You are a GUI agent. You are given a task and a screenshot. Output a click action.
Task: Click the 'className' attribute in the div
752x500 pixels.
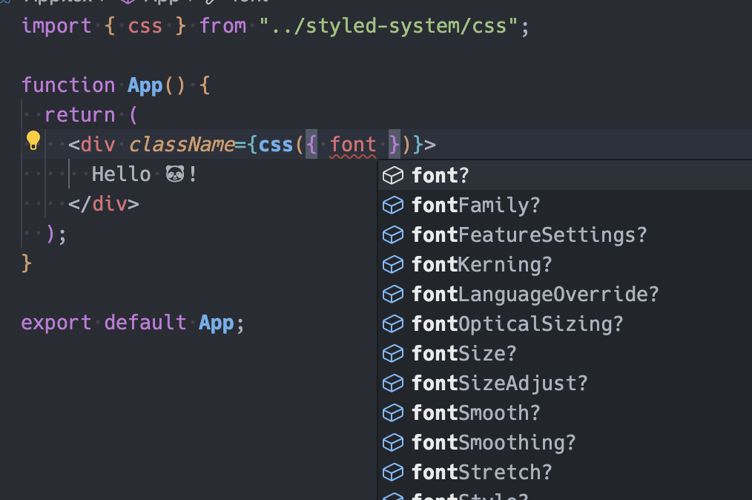tap(182, 145)
